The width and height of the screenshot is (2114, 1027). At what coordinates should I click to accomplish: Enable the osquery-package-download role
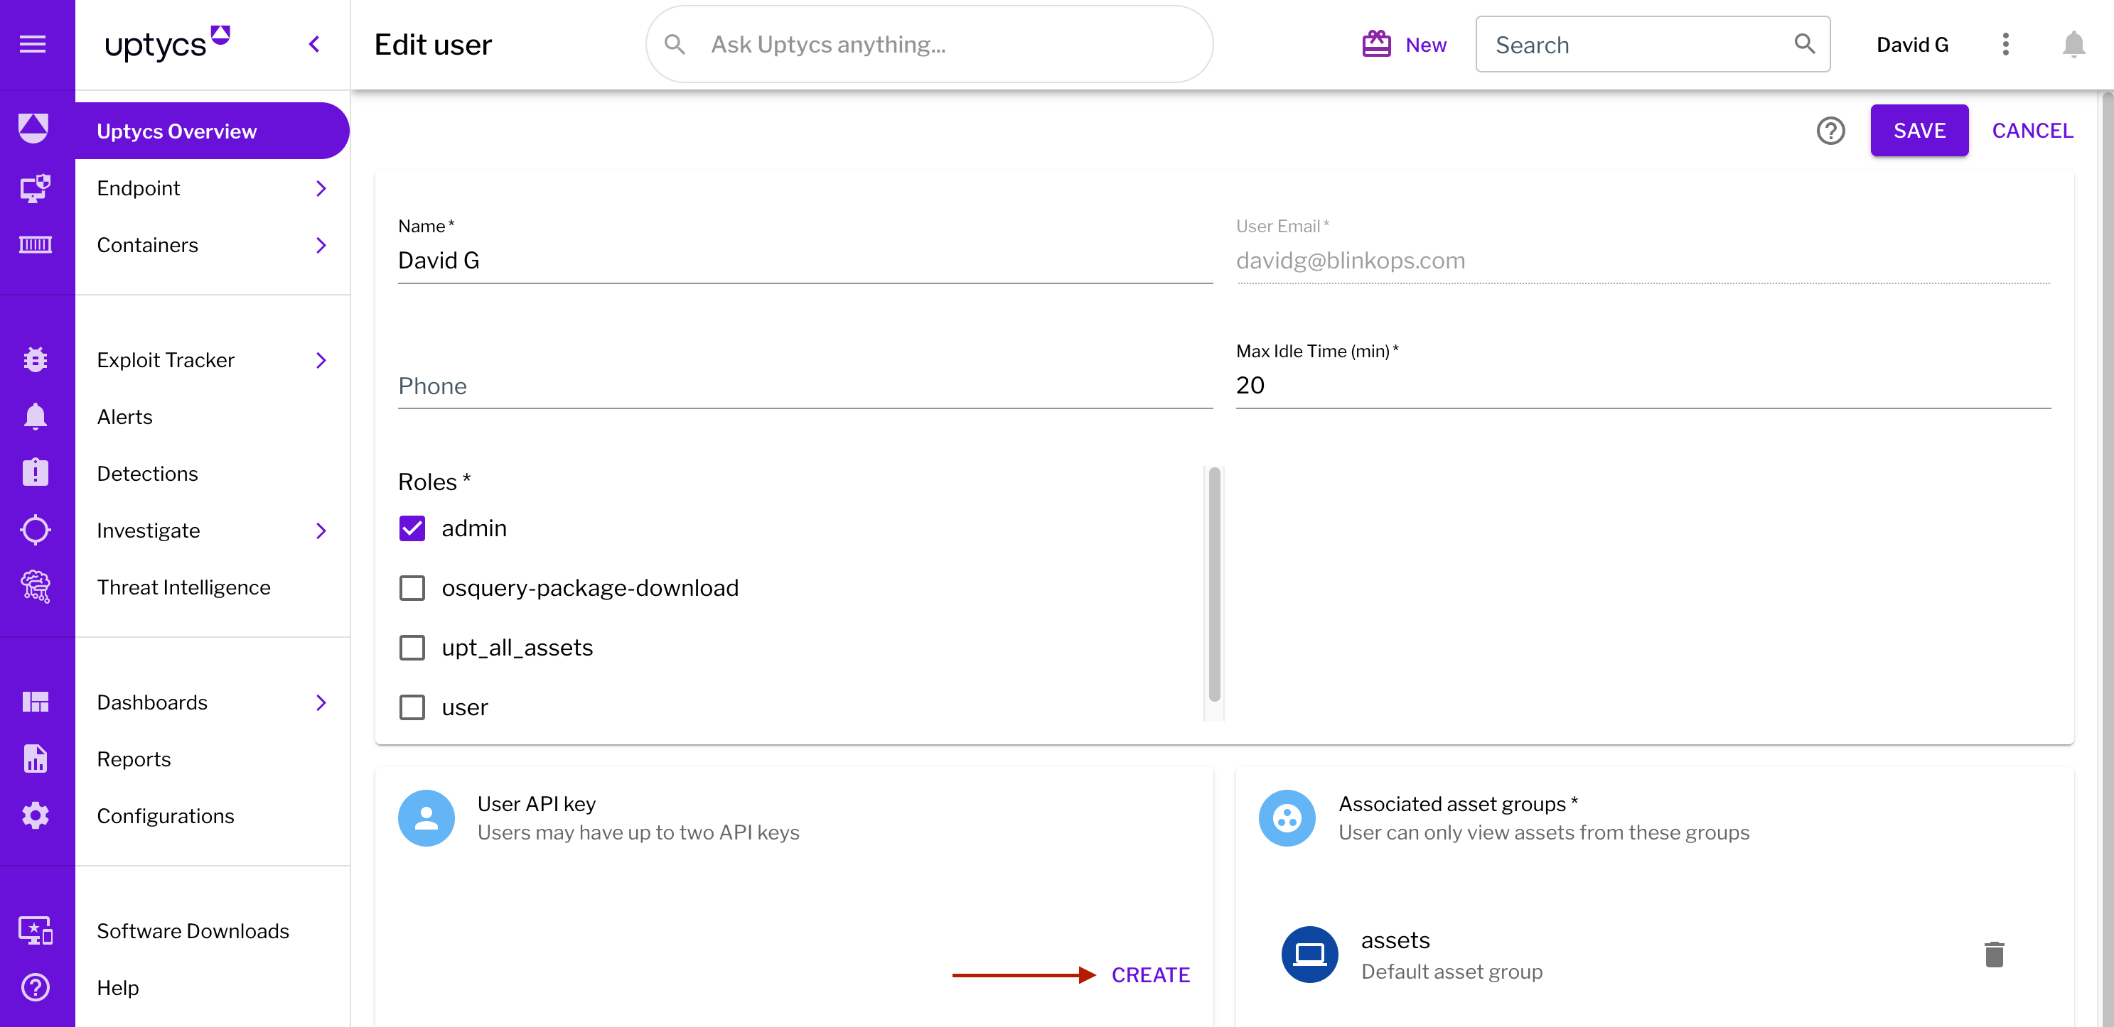click(412, 588)
